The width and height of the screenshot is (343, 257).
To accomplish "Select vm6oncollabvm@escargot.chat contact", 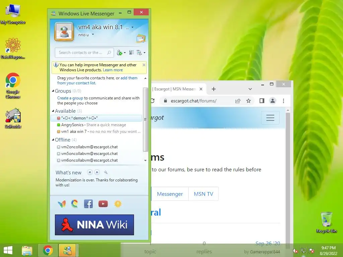I will click(x=96, y=160).
